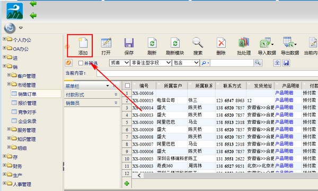
Task: Click the 当前内容 text field
Action: tap(207, 73)
